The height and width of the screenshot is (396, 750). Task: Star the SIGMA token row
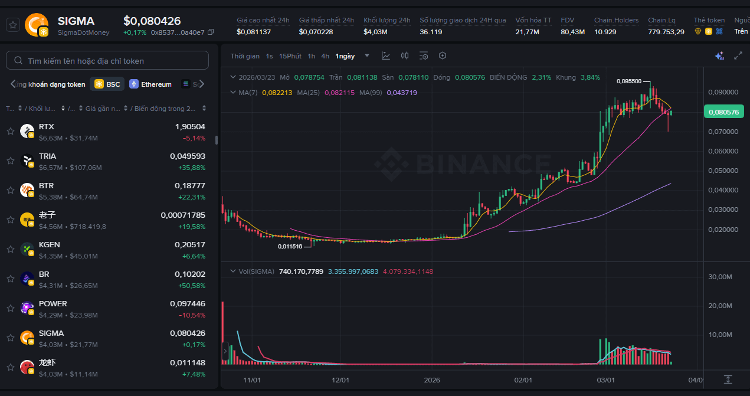(x=10, y=338)
